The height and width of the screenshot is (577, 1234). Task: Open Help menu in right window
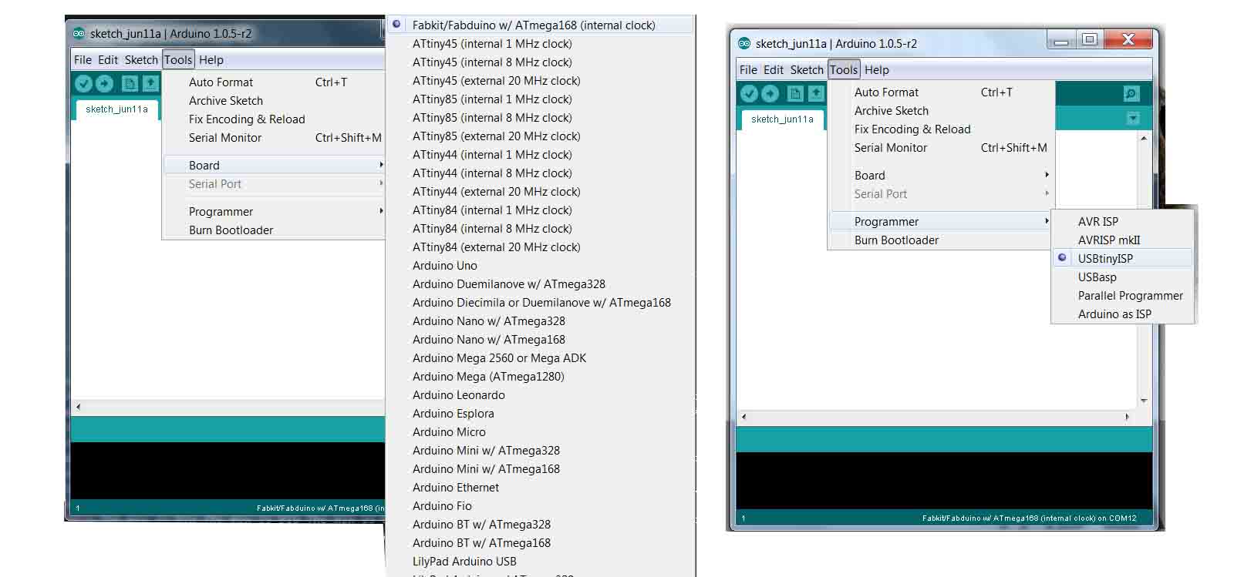point(877,69)
